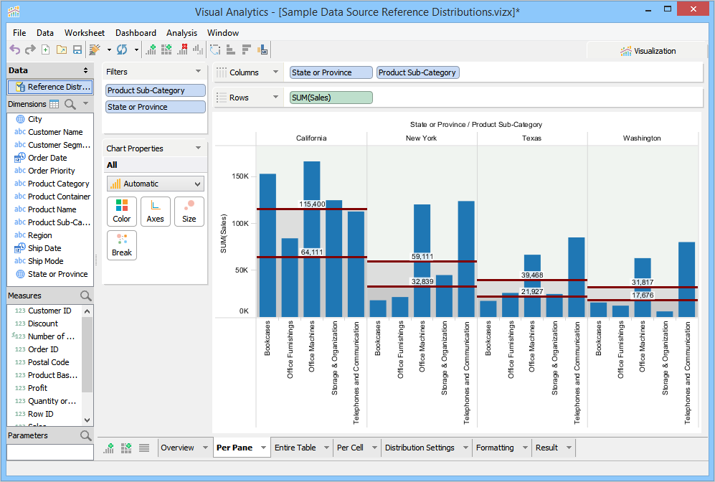The width and height of the screenshot is (715, 482).
Task: Open the Columns shelf dropdown arrow
Action: pyautogui.click(x=275, y=72)
